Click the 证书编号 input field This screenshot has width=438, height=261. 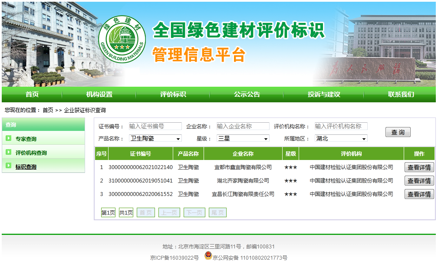point(155,126)
